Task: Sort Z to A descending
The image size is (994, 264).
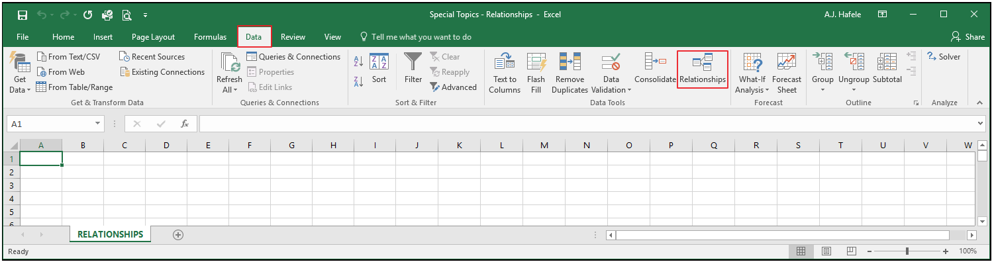Action: pos(358,82)
